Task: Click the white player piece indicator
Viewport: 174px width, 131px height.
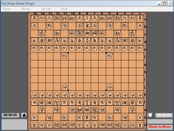Action: point(150,115)
